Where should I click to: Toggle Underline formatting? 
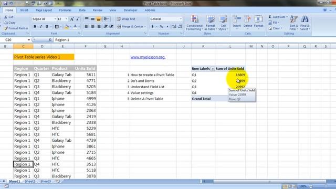(x=47, y=27)
